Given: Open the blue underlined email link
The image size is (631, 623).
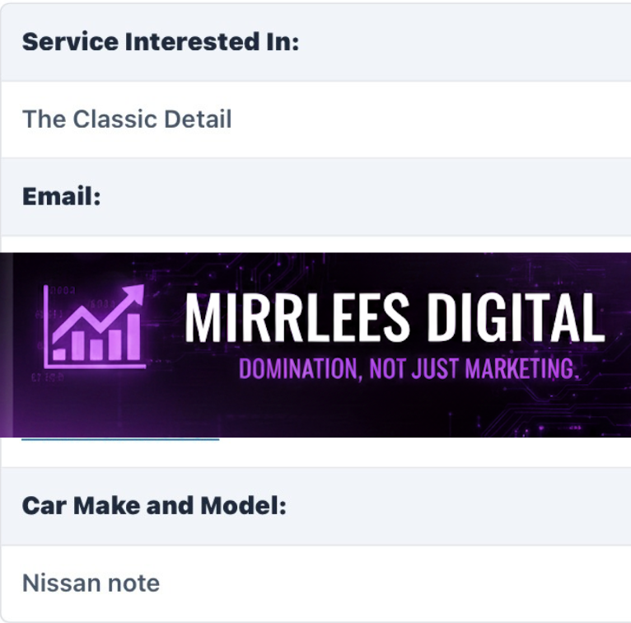Looking at the screenshot, I should pos(119,440).
